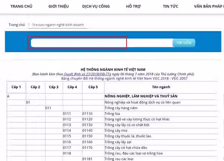Viewport: 224px width, 161px height.
Task: Click Tra cứu ngành nghề kinh doanh breadcrumb
Action: point(58,25)
